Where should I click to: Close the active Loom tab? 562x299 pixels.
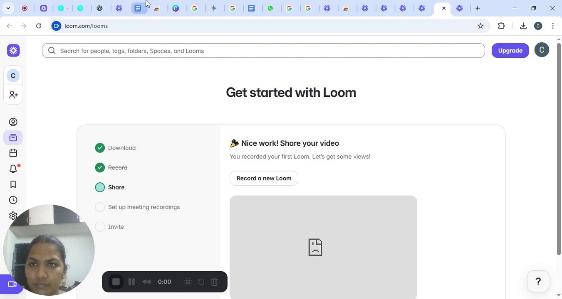click(444, 8)
